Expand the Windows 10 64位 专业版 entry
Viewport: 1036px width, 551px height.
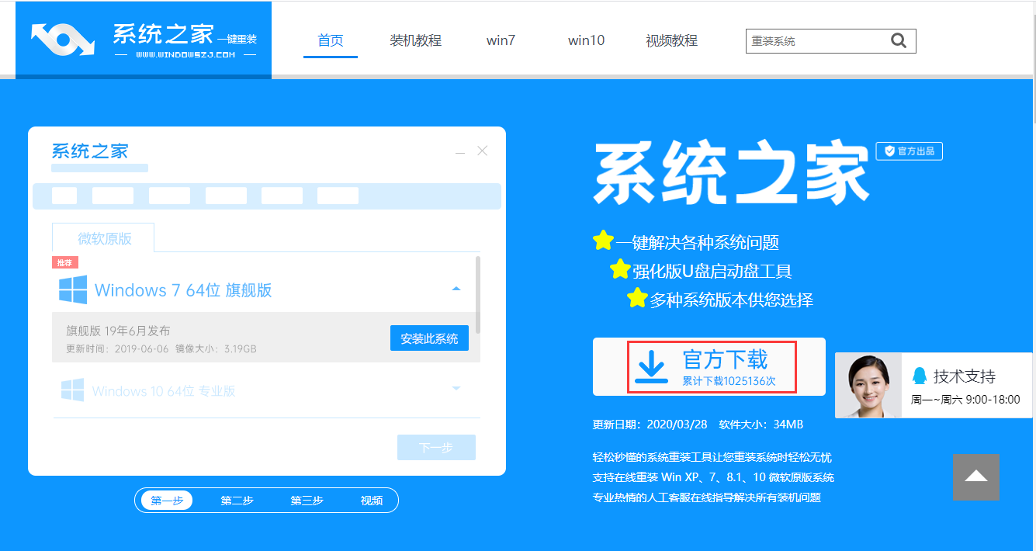coord(456,388)
